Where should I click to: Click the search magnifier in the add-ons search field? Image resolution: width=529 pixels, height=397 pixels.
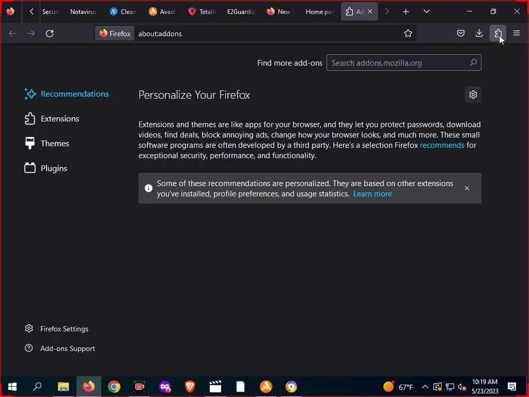[473, 63]
